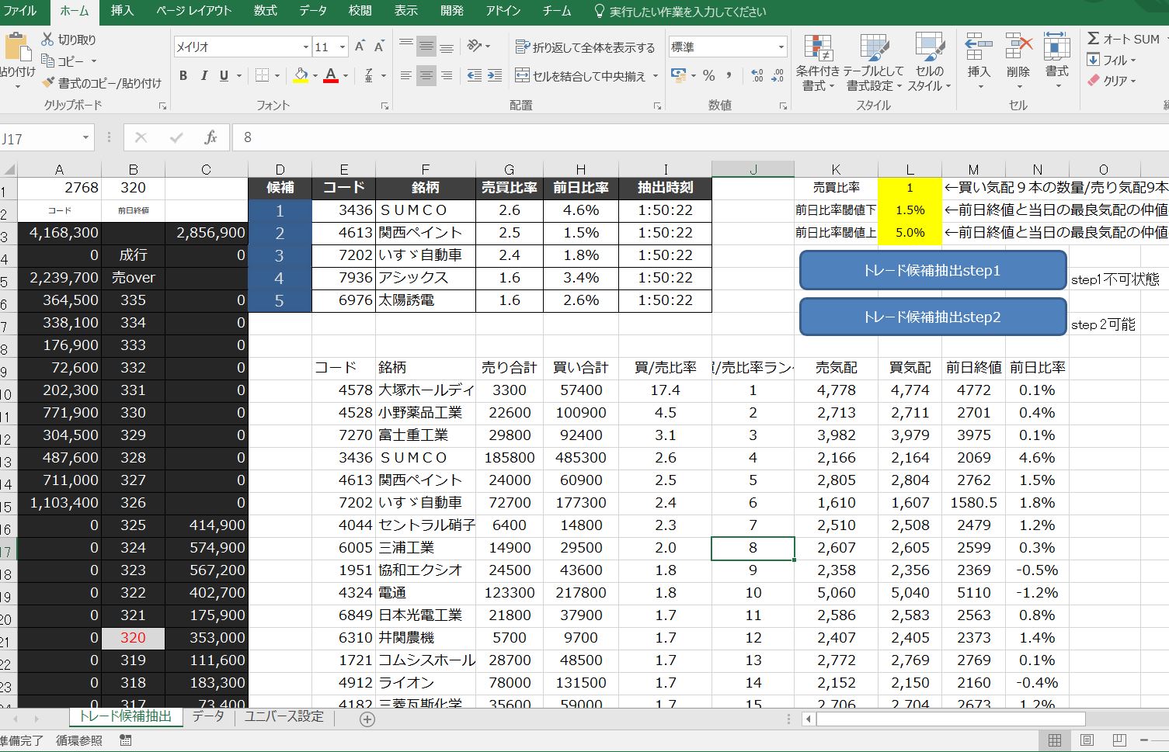Switch to the ユニバース設定 sheet tab
The width and height of the screenshot is (1169, 752).
284,716
